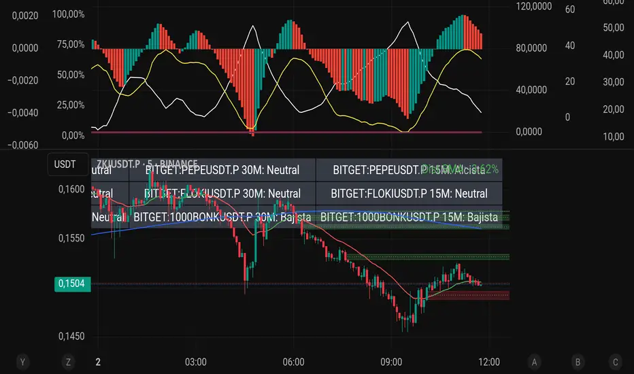Click the 0,1450 price axis value

pyautogui.click(x=71, y=336)
